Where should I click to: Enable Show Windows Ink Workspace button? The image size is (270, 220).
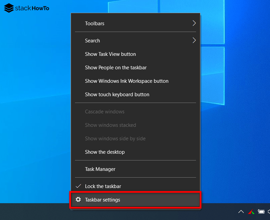pos(126,81)
